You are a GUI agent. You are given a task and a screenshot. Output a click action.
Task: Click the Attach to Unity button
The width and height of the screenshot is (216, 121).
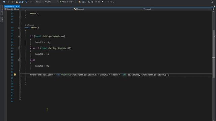66,2
